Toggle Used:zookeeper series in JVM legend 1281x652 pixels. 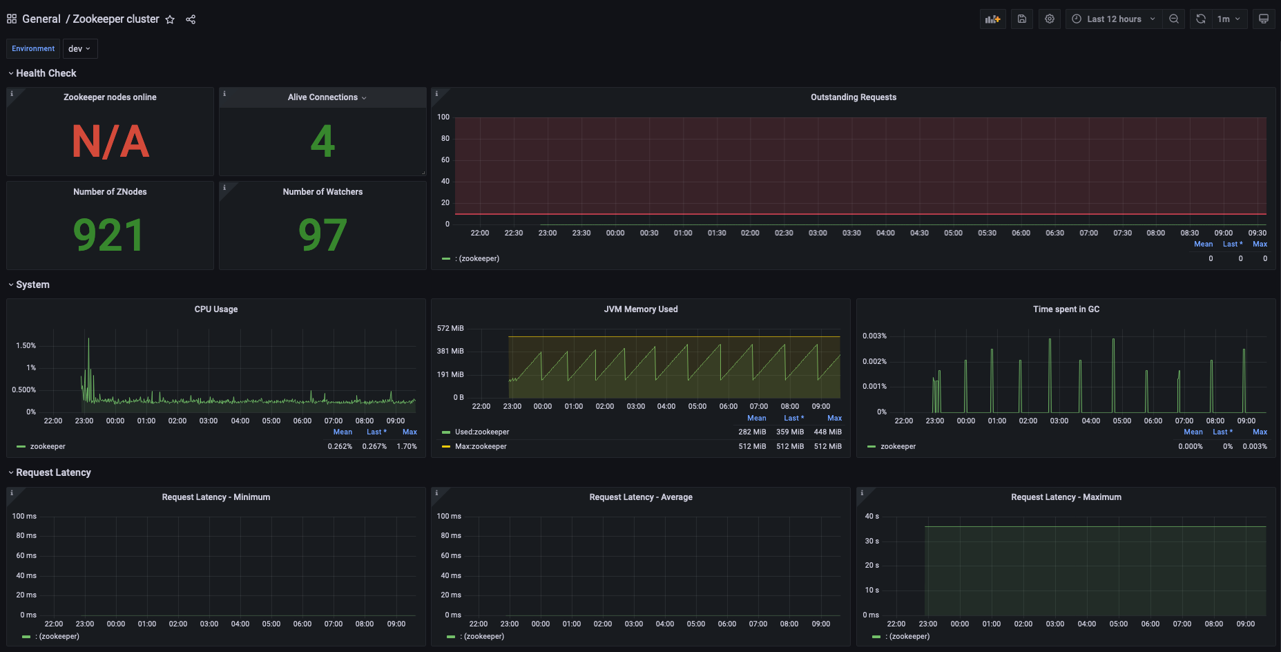[x=482, y=432]
